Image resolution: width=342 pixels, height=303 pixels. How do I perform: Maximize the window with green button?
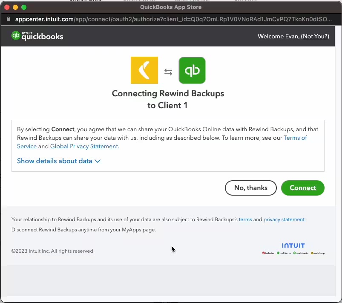[24, 7]
